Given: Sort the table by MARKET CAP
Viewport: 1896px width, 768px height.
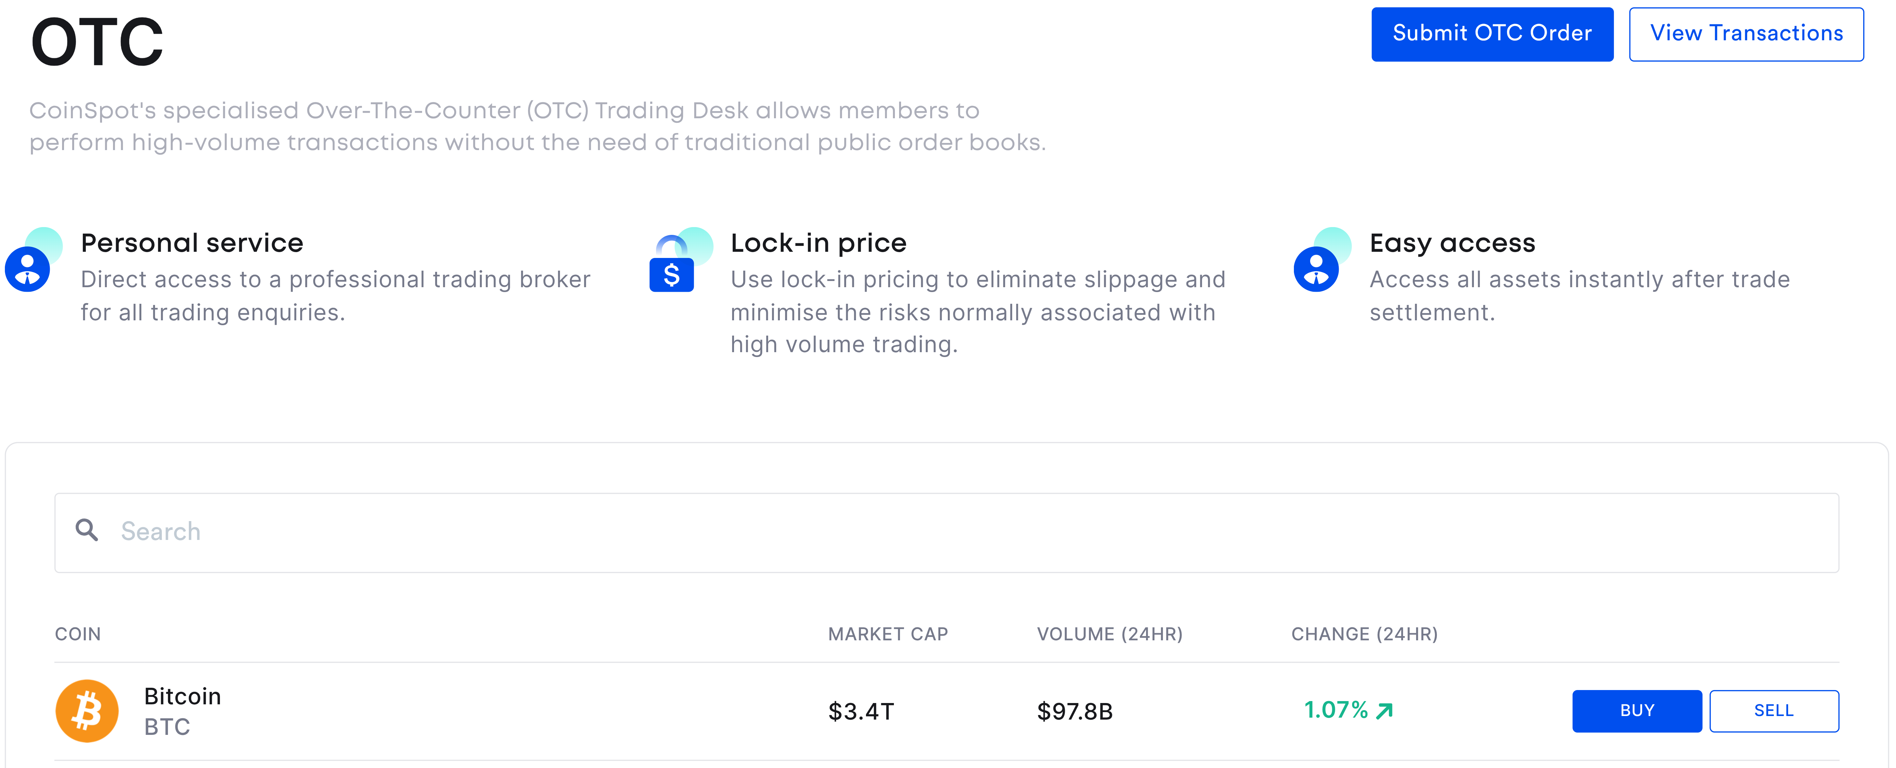Looking at the screenshot, I should 888,634.
